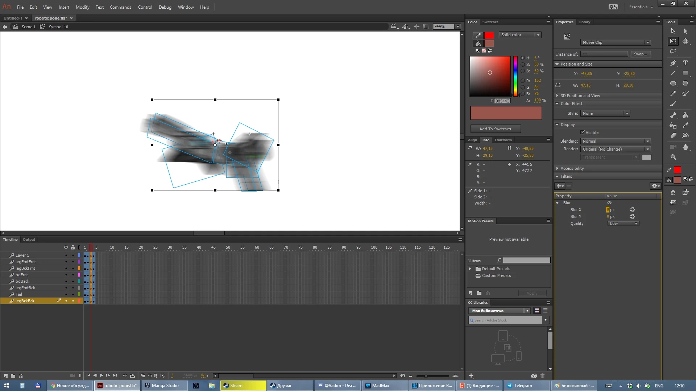Select the Lasso tool
The image size is (696, 391).
tap(673, 51)
